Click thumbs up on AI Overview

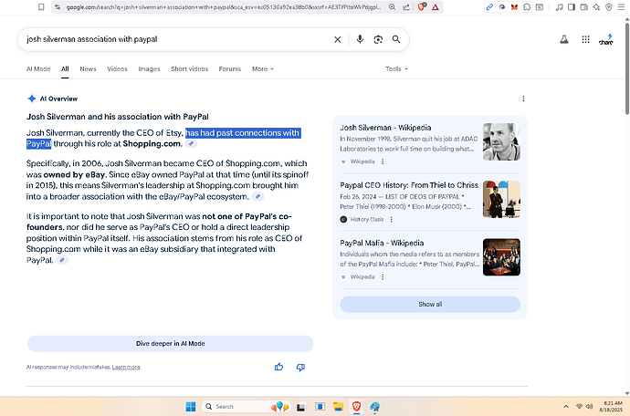[278, 367]
